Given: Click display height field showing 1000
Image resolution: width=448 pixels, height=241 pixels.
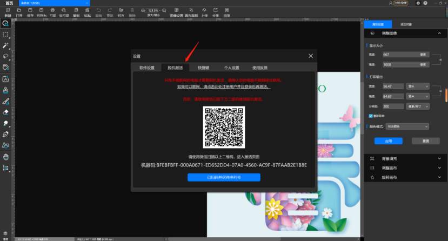Looking at the screenshot, I should [x=406, y=65].
